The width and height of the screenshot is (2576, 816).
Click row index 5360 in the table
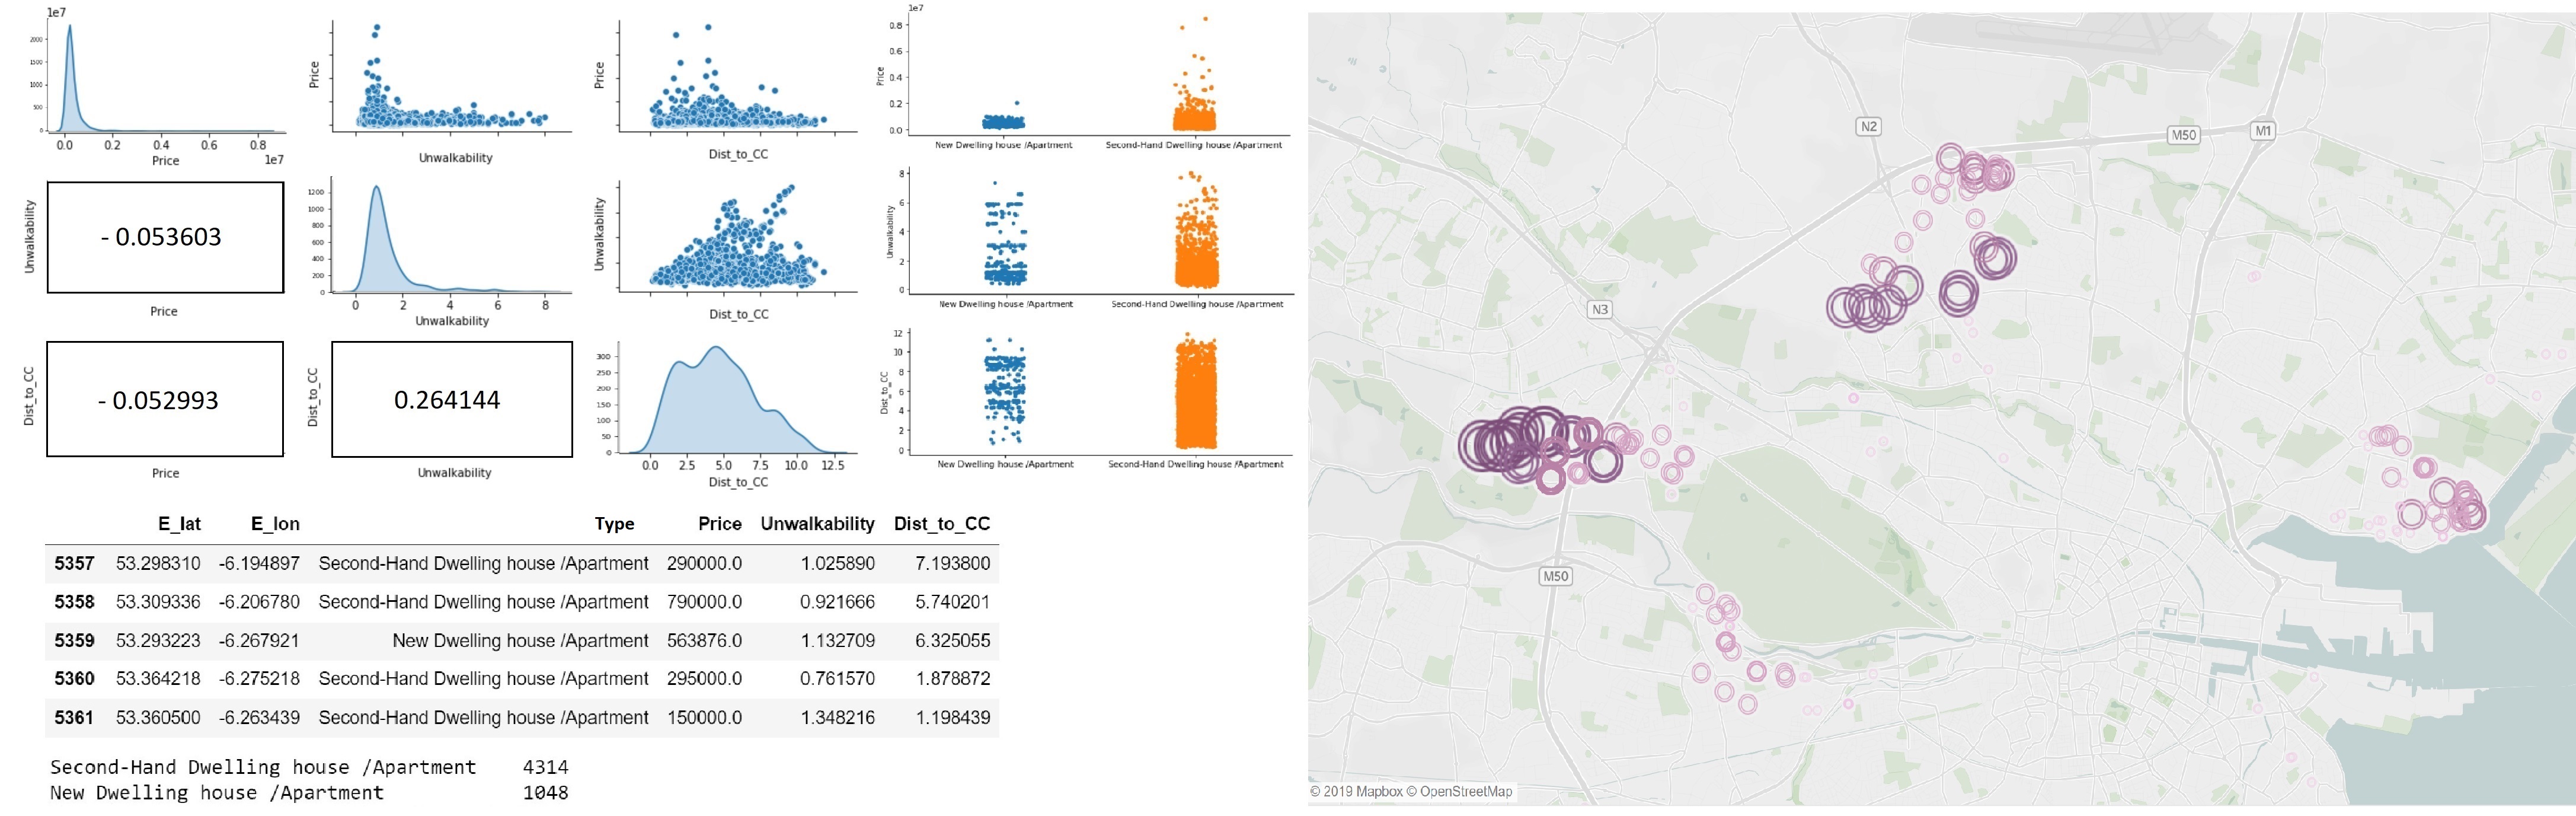(74, 679)
